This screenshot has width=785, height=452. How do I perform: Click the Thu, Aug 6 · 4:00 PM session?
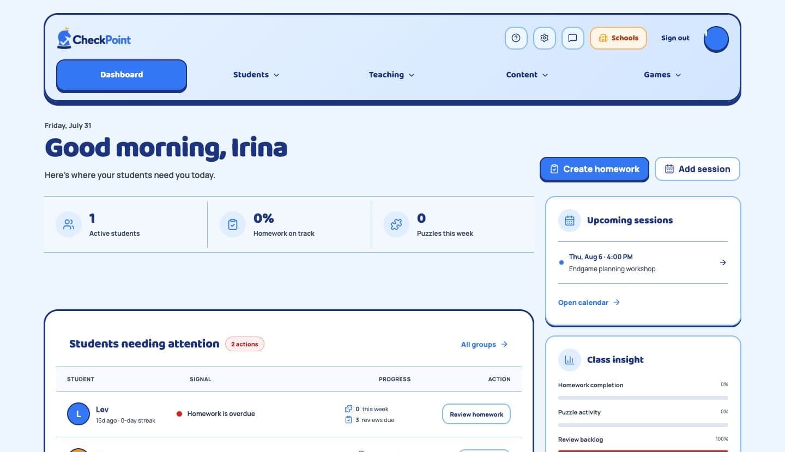[643, 262]
